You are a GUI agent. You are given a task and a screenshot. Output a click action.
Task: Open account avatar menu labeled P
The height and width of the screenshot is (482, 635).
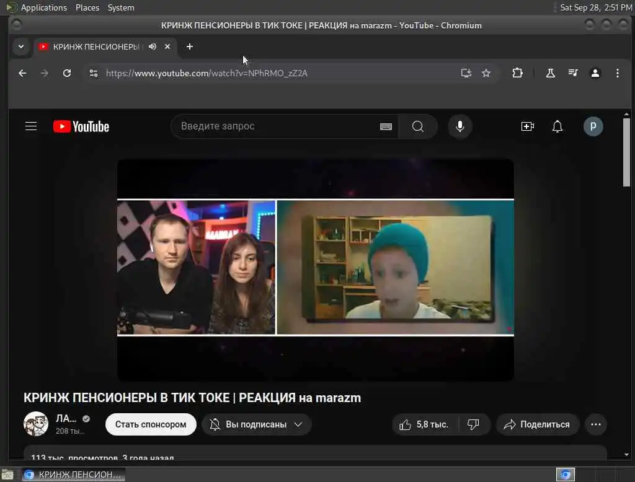[x=593, y=126]
